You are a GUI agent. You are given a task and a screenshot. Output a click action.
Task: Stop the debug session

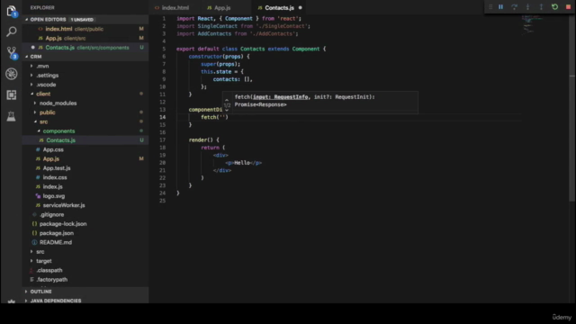568,7
